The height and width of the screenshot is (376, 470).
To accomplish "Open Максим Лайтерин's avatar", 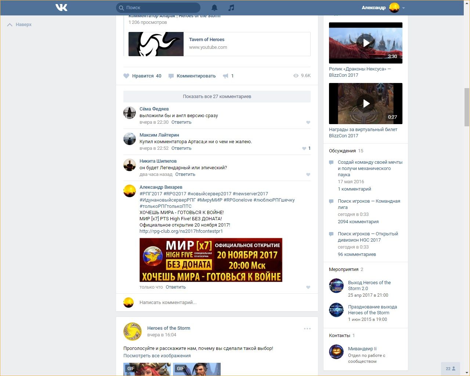I will (x=130, y=139).
